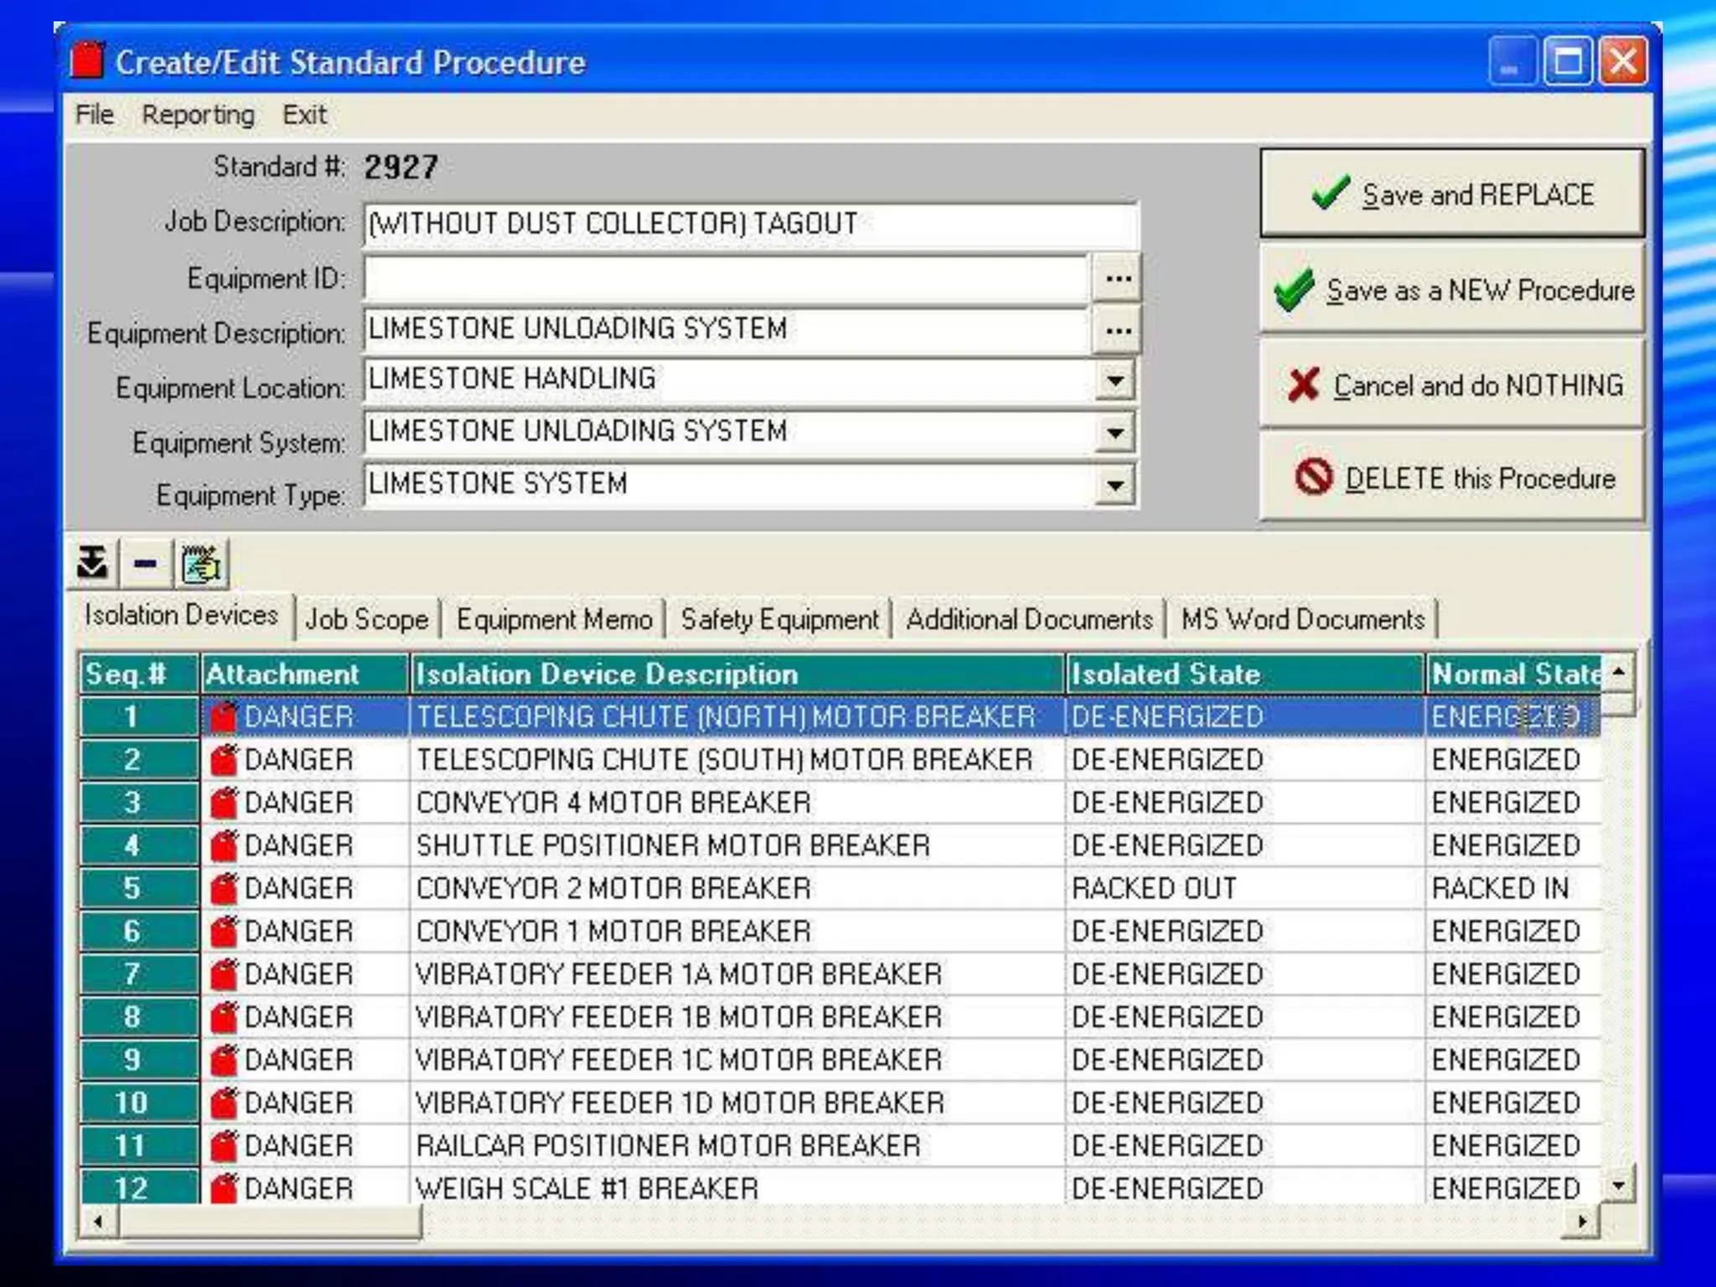Open the Equipment Location dropdown
This screenshot has width=1716, height=1287.
pyautogui.click(x=1114, y=381)
